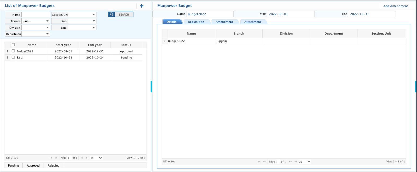This screenshot has width=417, height=172.
Task: Go to previous page in details grid pager
Action: pyautogui.click(x=264, y=162)
